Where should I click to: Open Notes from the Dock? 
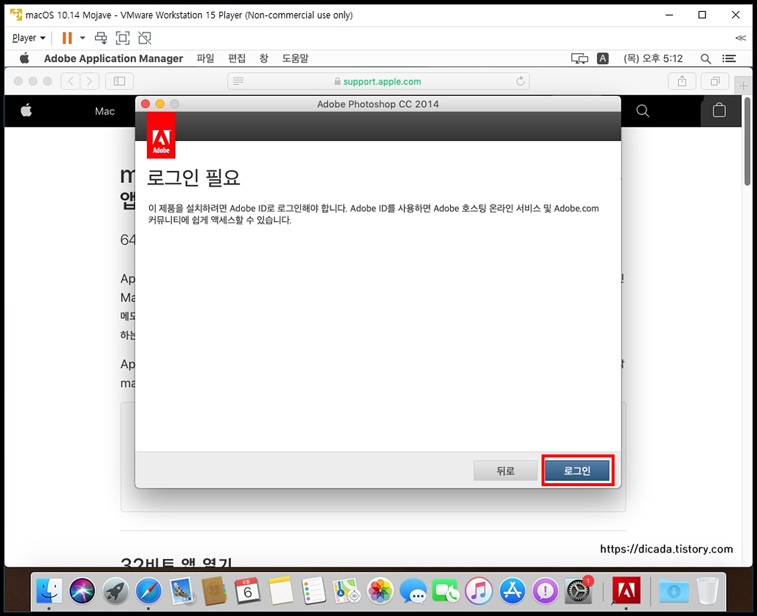click(281, 590)
